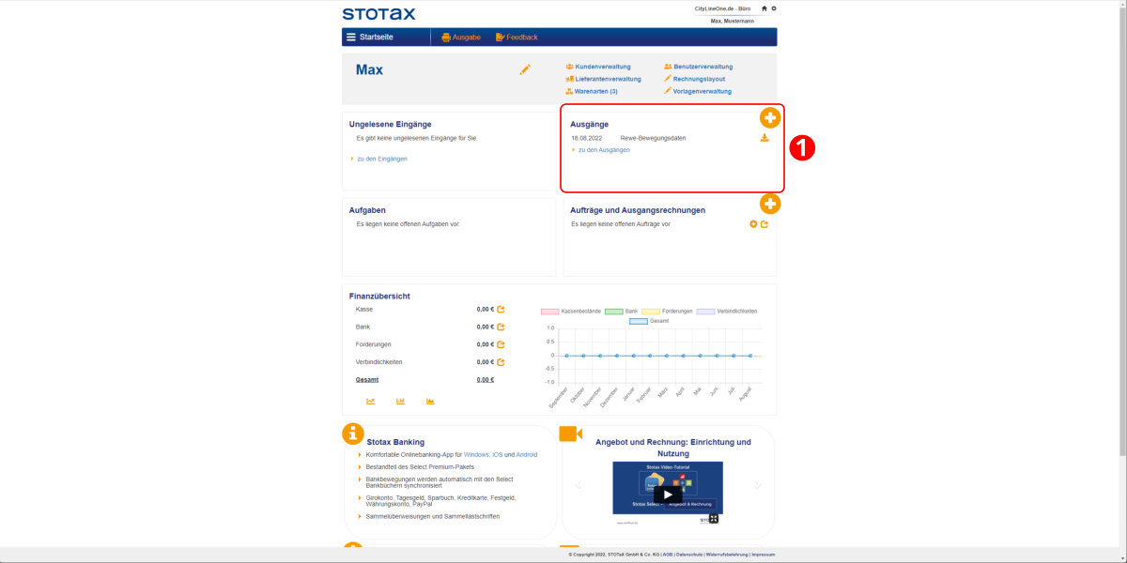1127x563 pixels.
Task: Open the Feedback form
Action: [x=517, y=38]
